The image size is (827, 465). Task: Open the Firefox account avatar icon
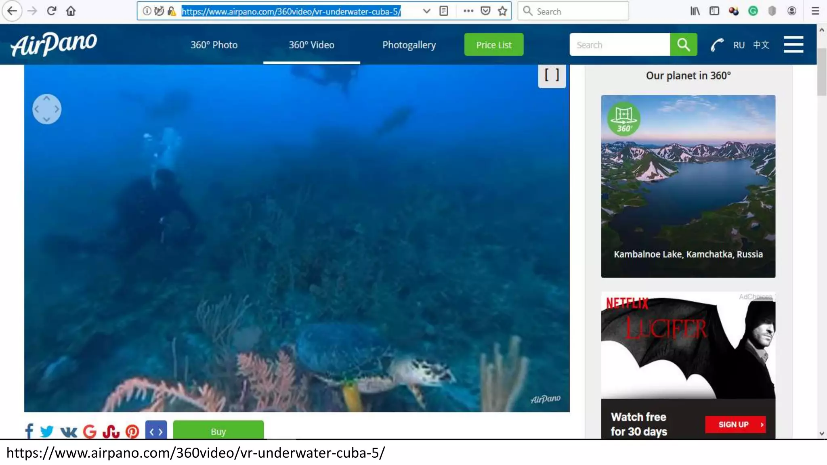pyautogui.click(x=792, y=11)
